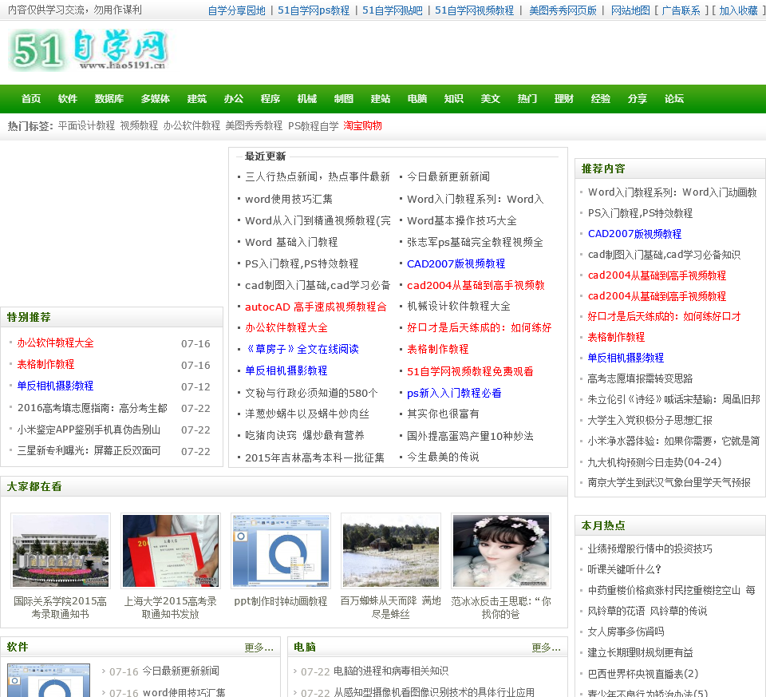Open 高考志愿填报需转变思路 link
Screen dimensions: 766x697
coord(640,378)
